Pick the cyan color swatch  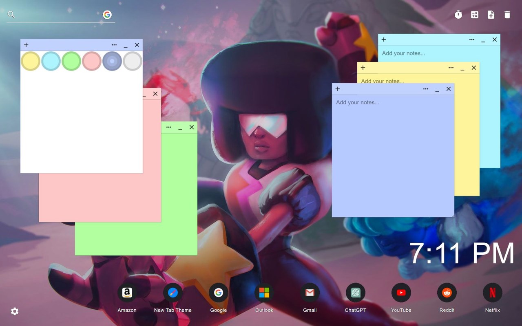pyautogui.click(x=51, y=61)
